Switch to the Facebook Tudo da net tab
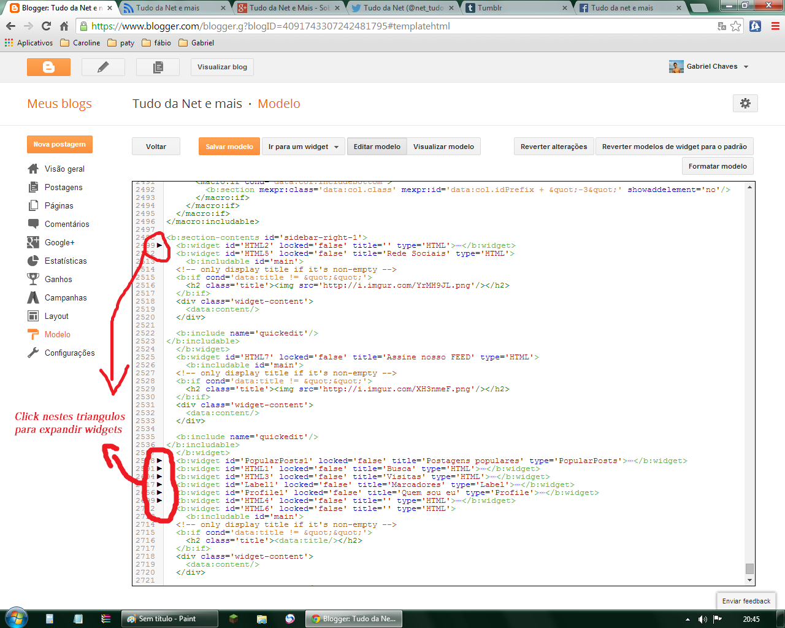The width and height of the screenshot is (785, 628). (630, 8)
